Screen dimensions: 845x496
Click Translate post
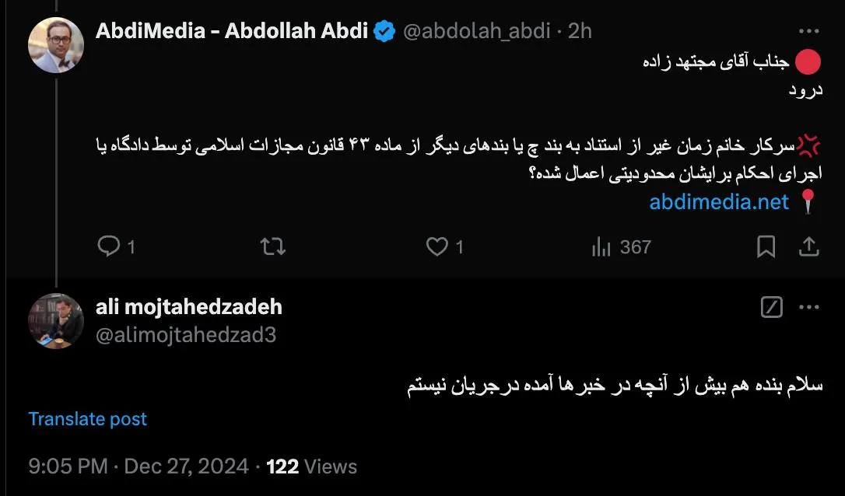[x=87, y=419]
